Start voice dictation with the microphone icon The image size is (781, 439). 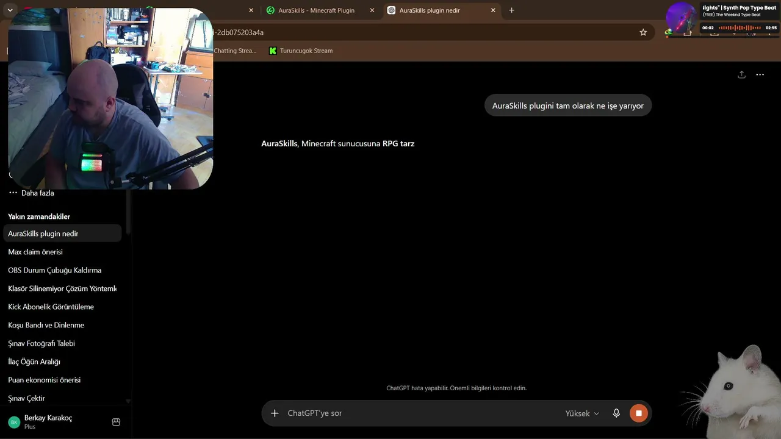click(616, 413)
